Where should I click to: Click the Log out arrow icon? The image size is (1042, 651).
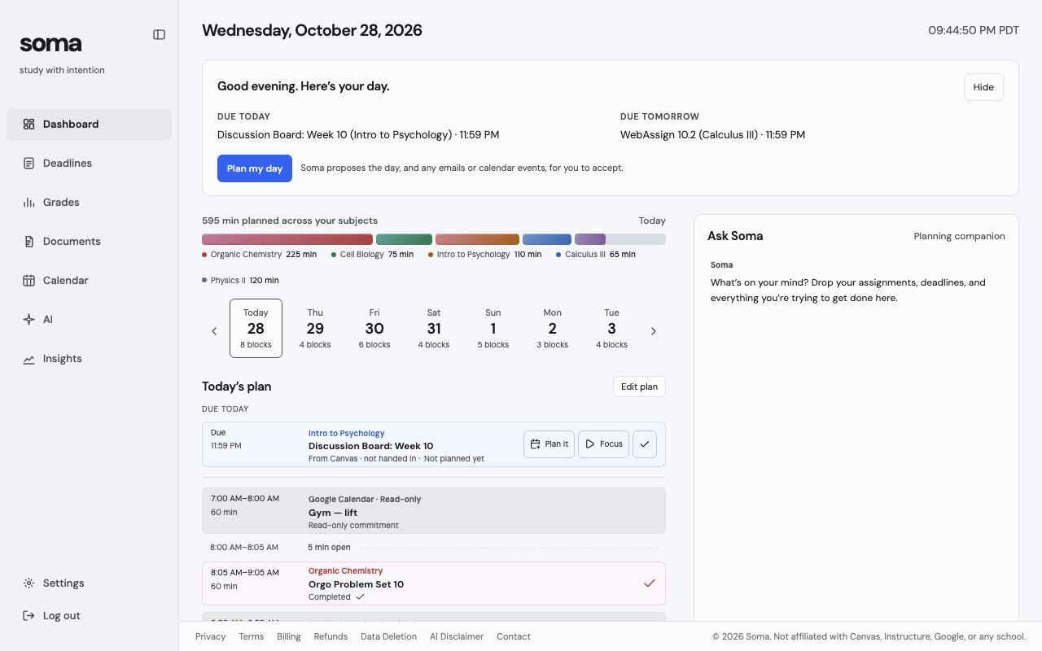[28, 616]
